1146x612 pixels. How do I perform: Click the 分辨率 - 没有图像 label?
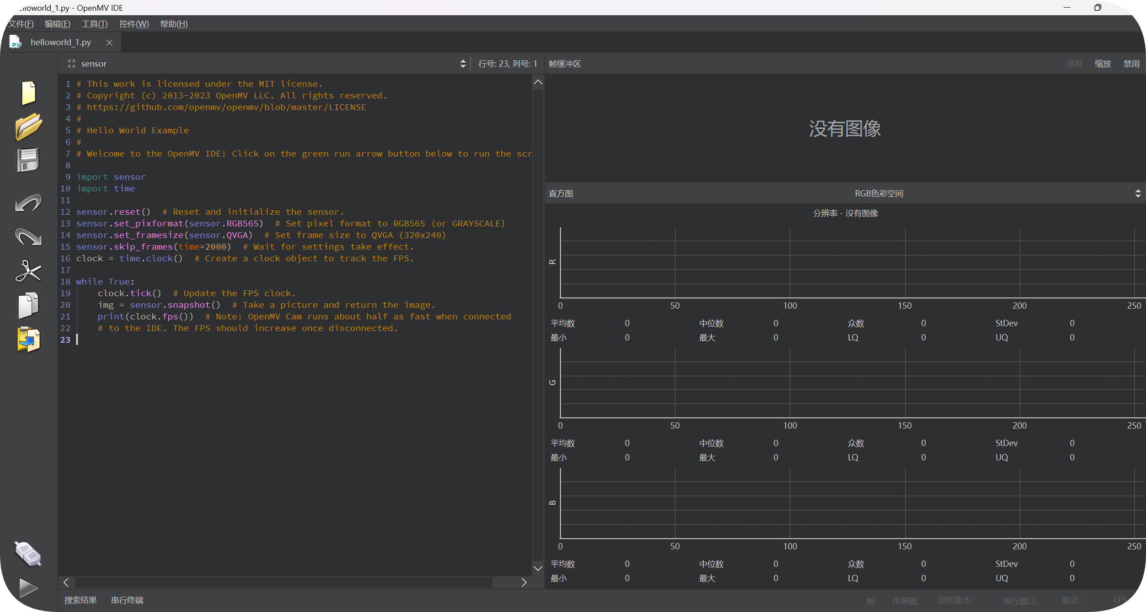[x=845, y=213]
